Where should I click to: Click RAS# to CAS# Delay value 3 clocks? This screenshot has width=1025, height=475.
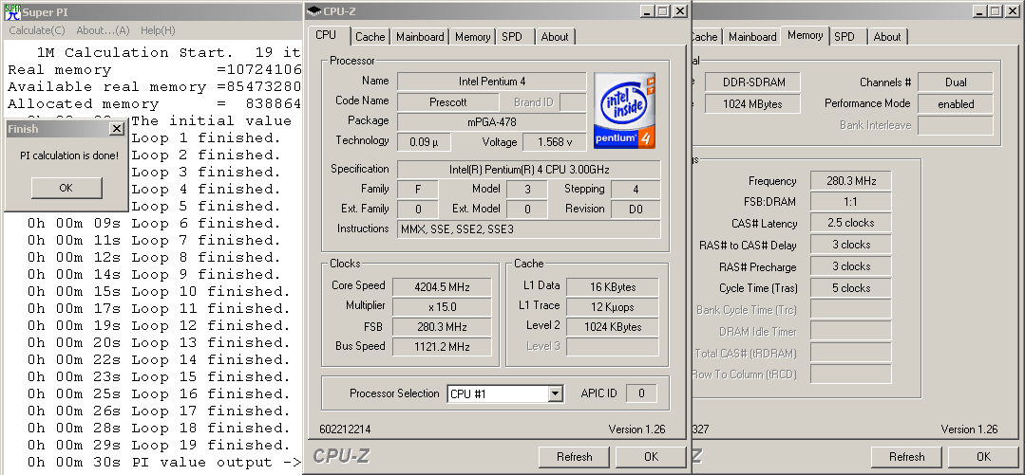[x=851, y=245]
